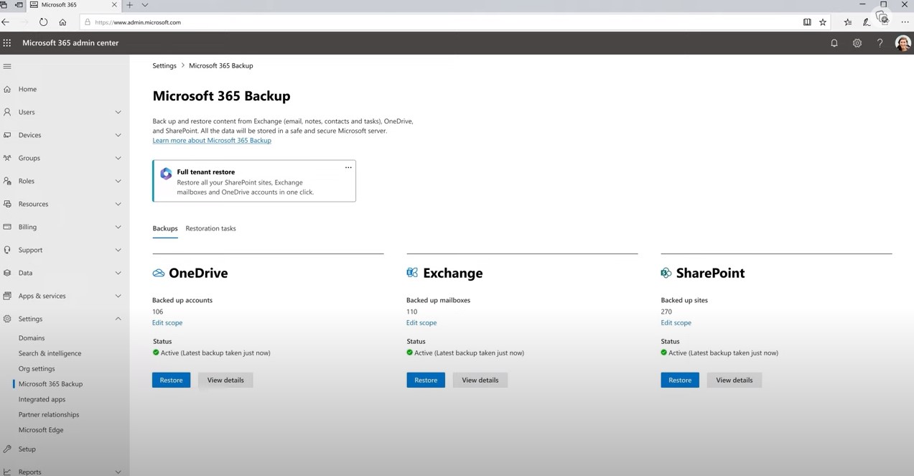Click Restore for OneDrive
This screenshot has height=476, width=914.
click(171, 380)
